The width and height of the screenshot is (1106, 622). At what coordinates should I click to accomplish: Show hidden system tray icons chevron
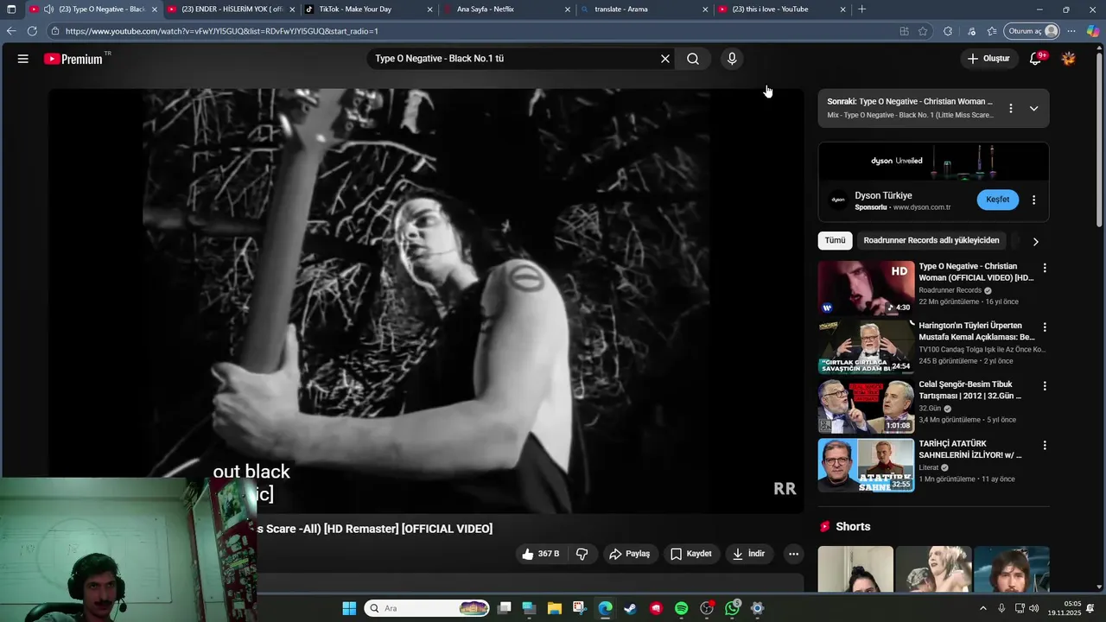[x=982, y=608]
